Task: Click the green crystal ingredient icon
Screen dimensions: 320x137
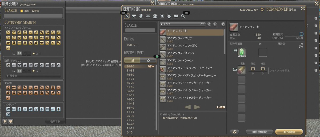Action: point(242,52)
